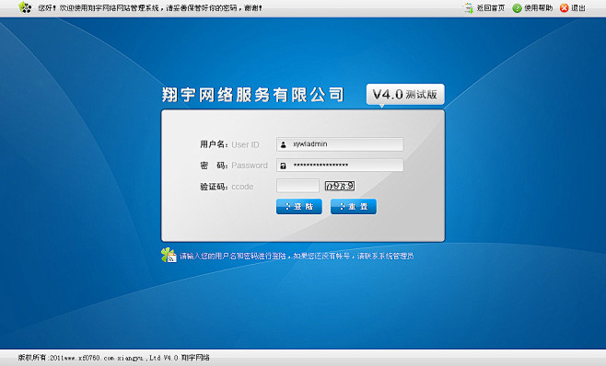The height and width of the screenshot is (366, 606).
Task: Click the 用户名 label text
Action: pos(214,144)
